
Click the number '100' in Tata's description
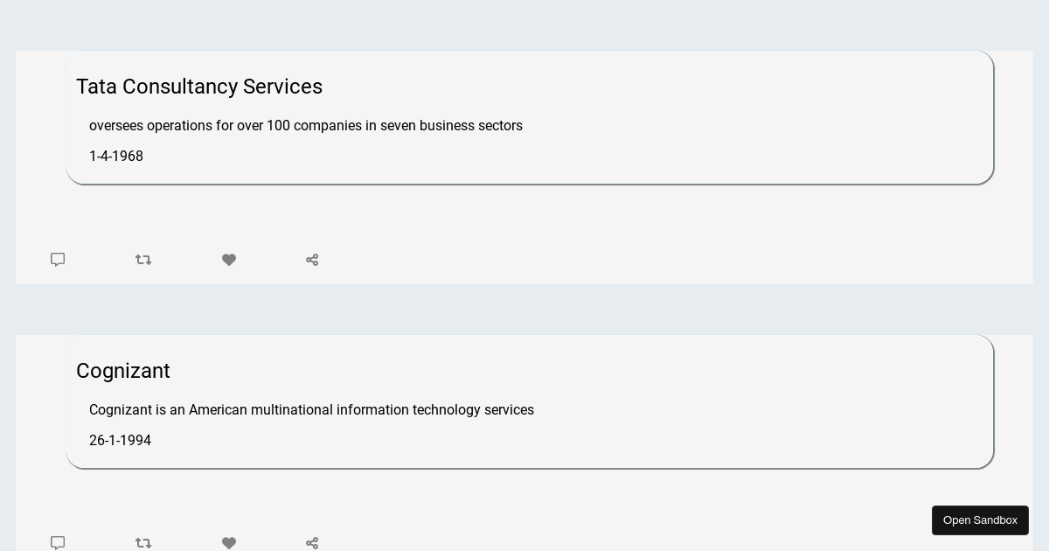click(278, 126)
